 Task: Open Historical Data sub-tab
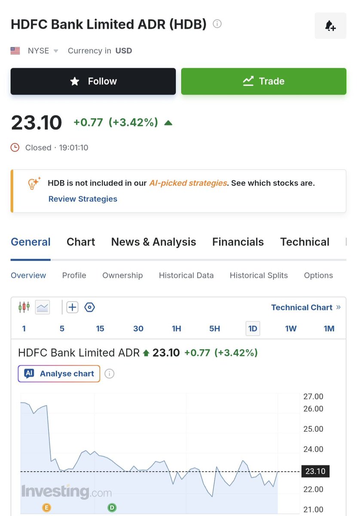pos(186,275)
